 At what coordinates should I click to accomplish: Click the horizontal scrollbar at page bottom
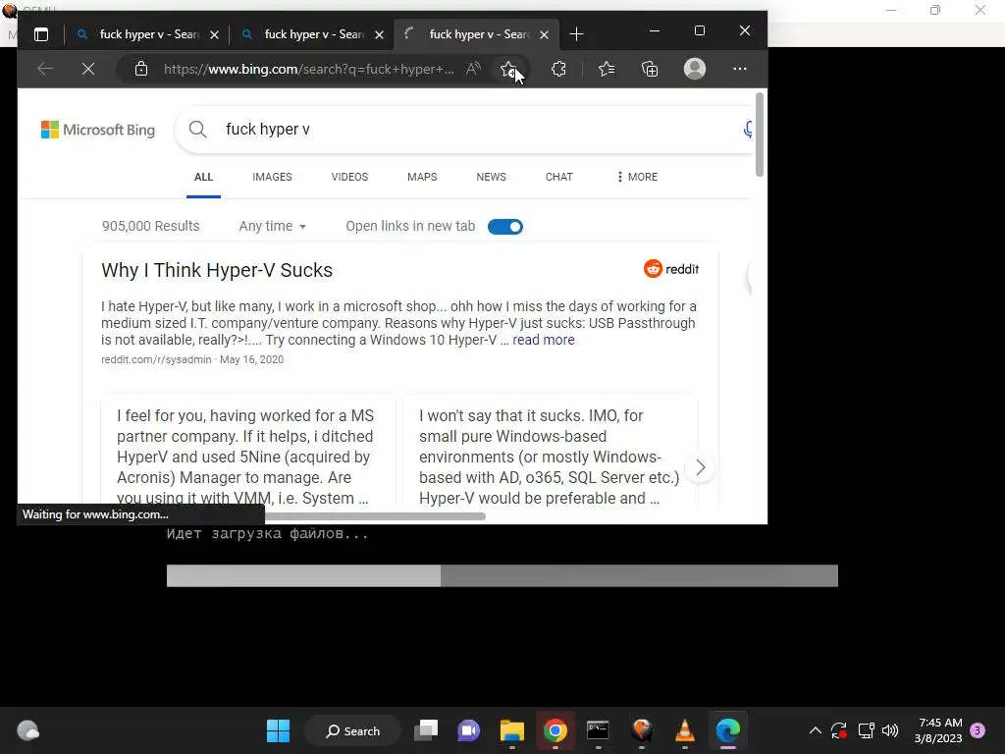coord(375,516)
